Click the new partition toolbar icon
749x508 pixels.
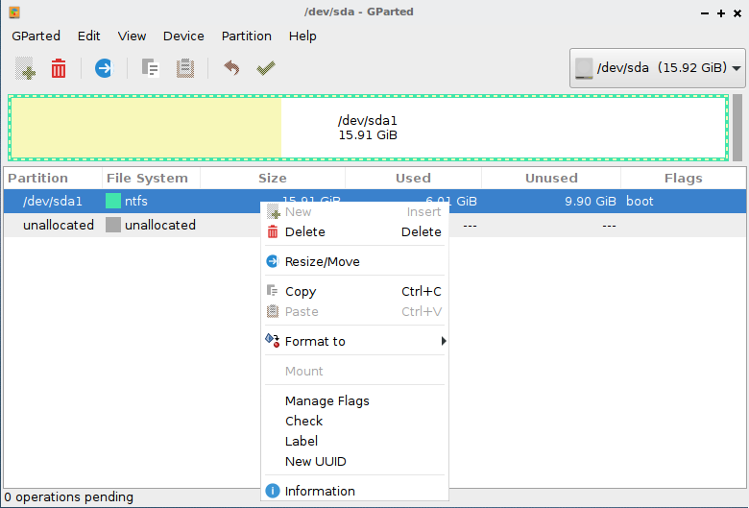tap(25, 68)
